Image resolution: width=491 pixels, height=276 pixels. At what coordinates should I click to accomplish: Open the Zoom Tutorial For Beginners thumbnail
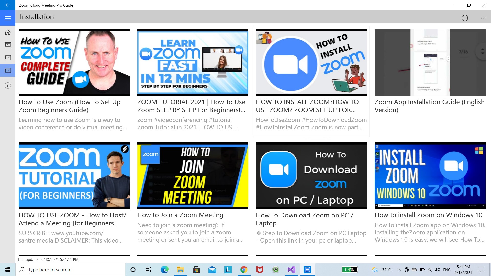(74, 176)
